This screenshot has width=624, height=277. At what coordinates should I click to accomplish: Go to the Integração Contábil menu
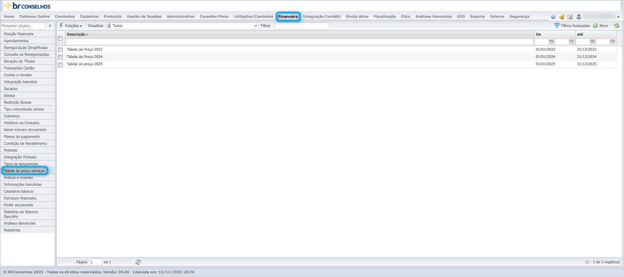322,16
